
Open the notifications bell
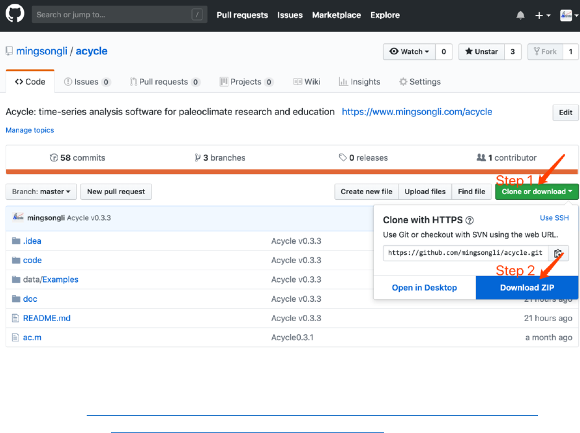pyautogui.click(x=521, y=15)
